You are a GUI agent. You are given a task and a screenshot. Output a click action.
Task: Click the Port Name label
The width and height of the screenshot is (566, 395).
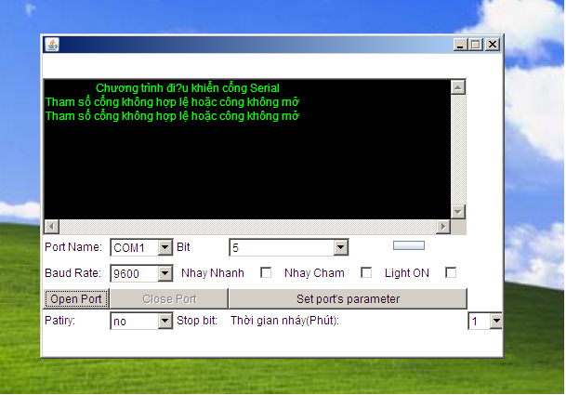[73, 247]
